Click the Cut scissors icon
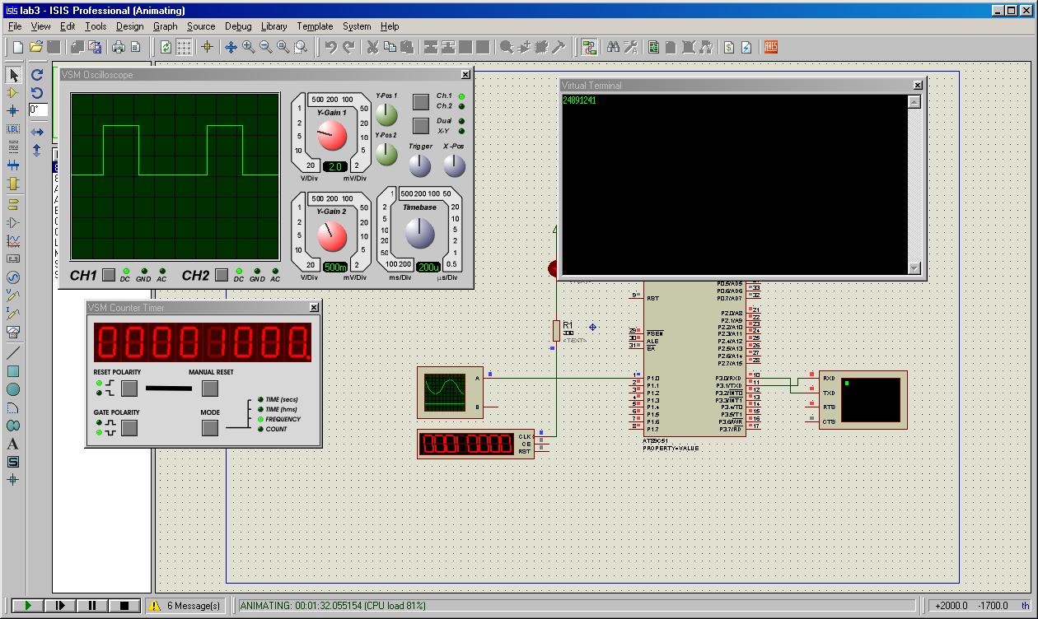This screenshot has height=619, width=1038. coord(372,47)
